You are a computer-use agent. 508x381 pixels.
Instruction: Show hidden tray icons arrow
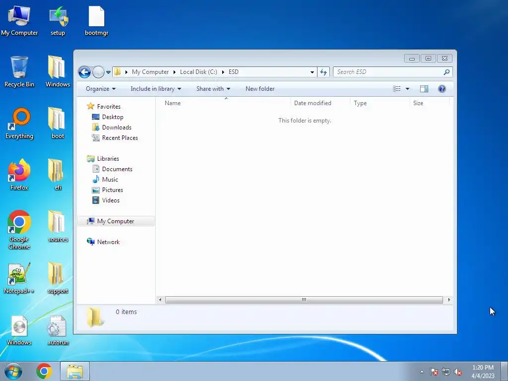point(422,372)
